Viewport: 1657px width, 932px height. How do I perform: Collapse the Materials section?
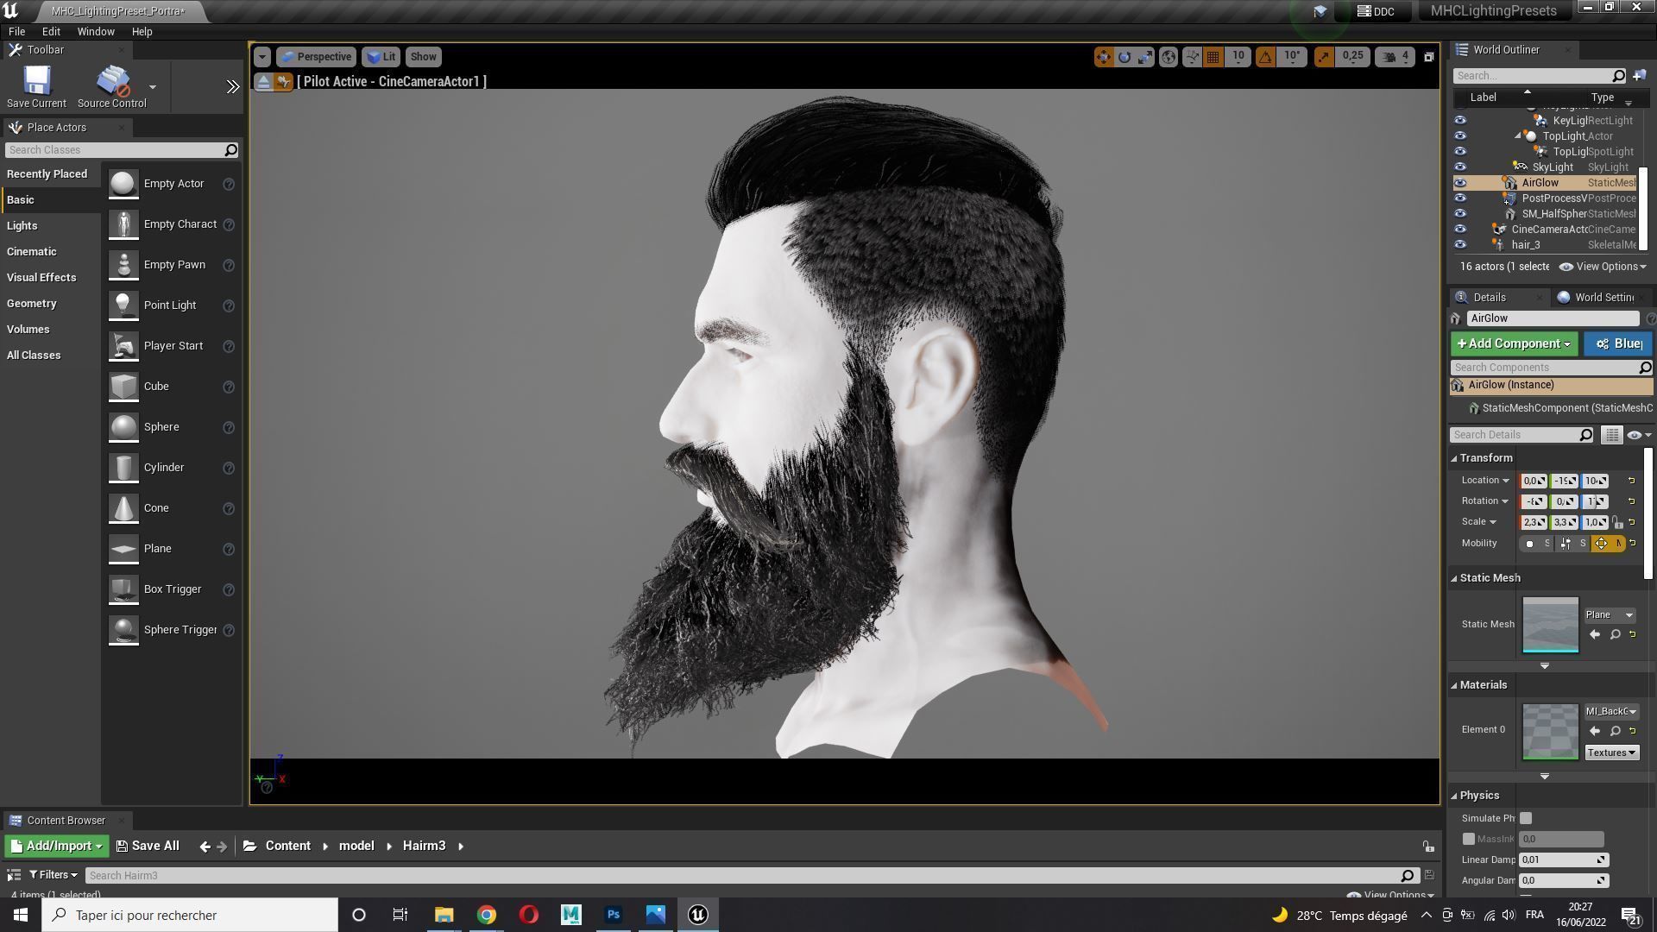[x=1454, y=685]
